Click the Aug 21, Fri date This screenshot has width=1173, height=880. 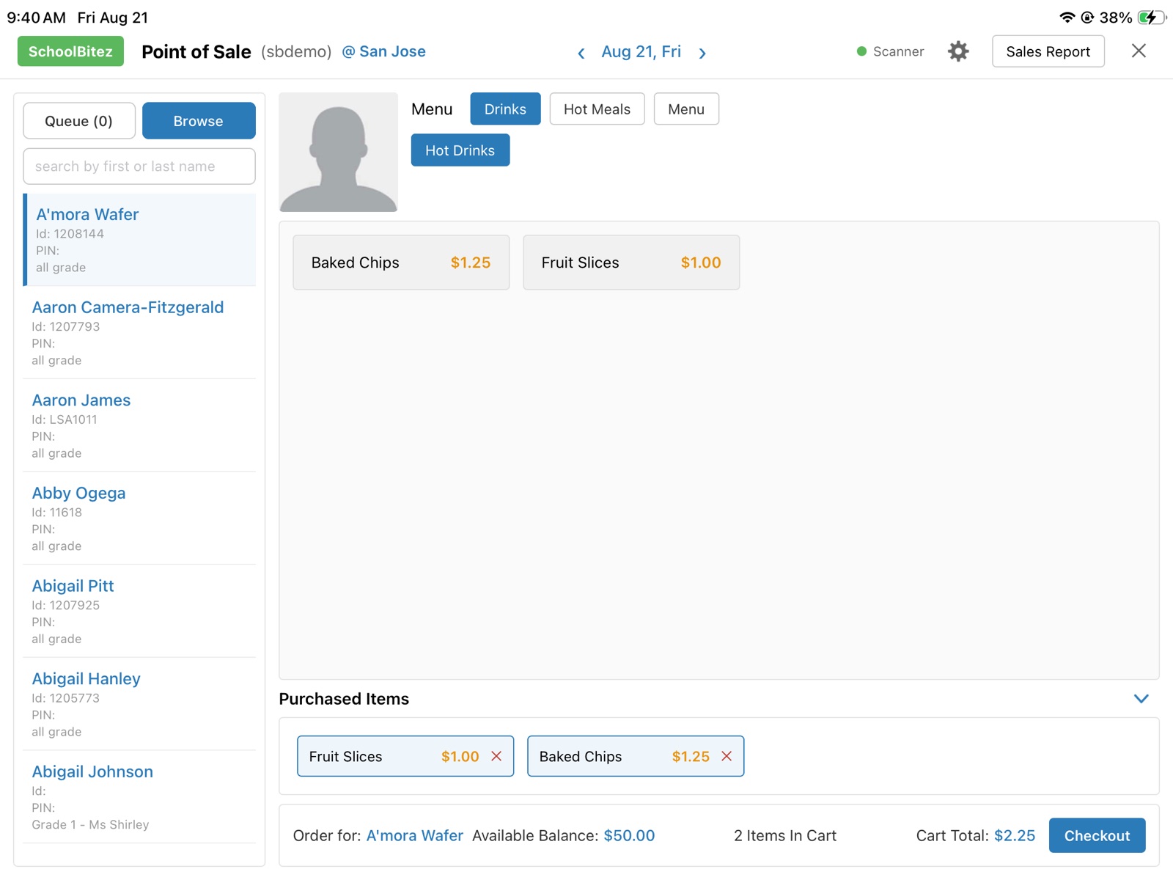pyautogui.click(x=641, y=51)
